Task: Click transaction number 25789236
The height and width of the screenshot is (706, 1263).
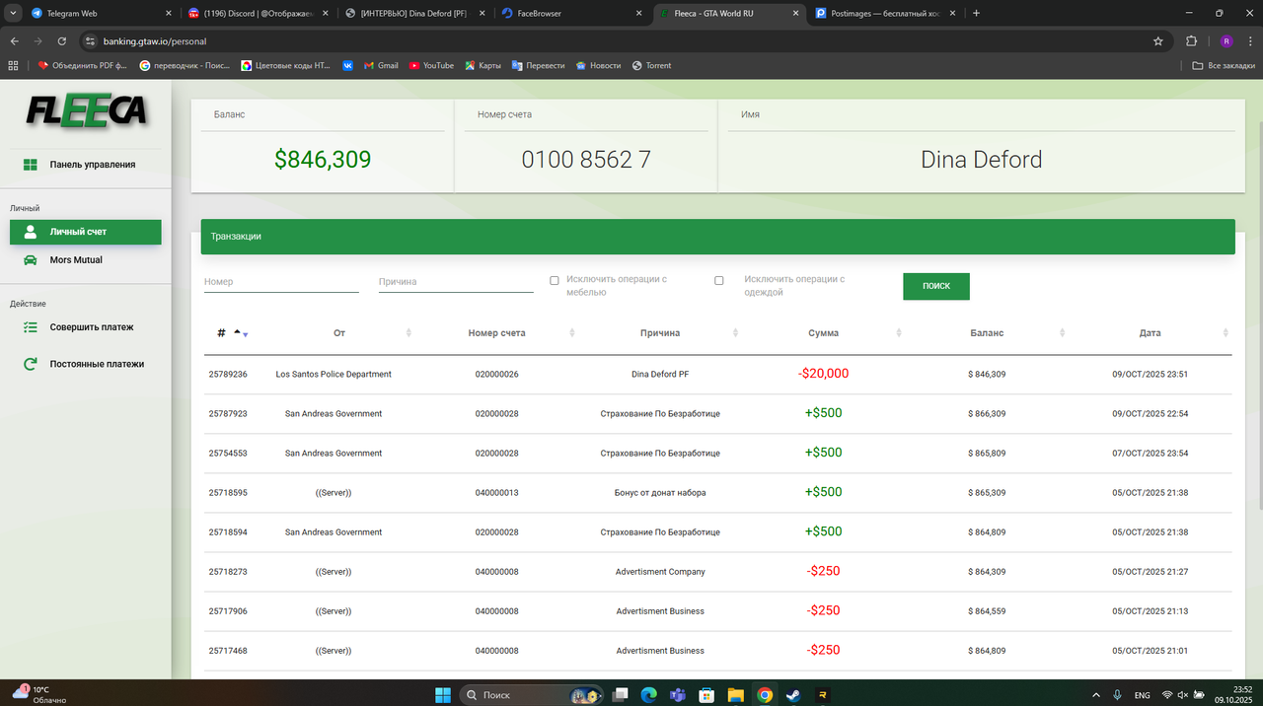Action: coord(228,375)
